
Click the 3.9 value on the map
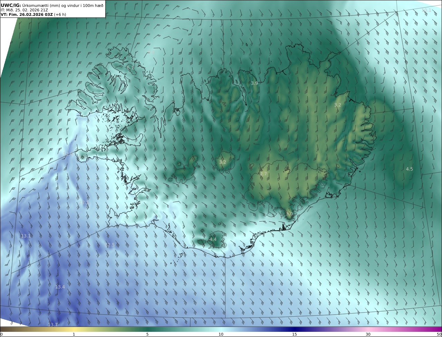pyautogui.click(x=254, y=83)
